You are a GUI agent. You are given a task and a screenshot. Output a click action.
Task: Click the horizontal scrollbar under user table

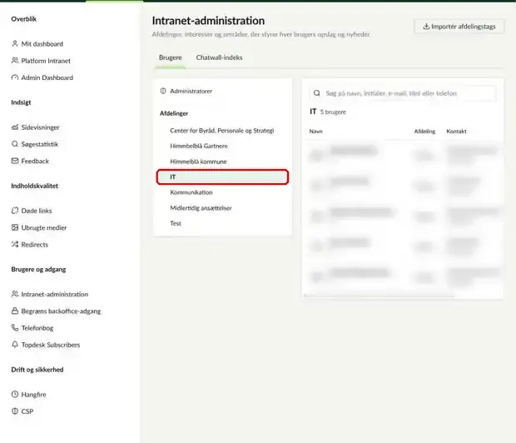point(379,296)
